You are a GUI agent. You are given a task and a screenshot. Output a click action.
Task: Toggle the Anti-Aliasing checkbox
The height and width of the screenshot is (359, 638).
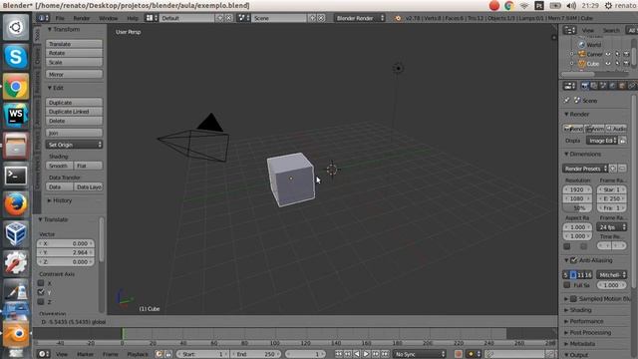[x=574, y=260]
